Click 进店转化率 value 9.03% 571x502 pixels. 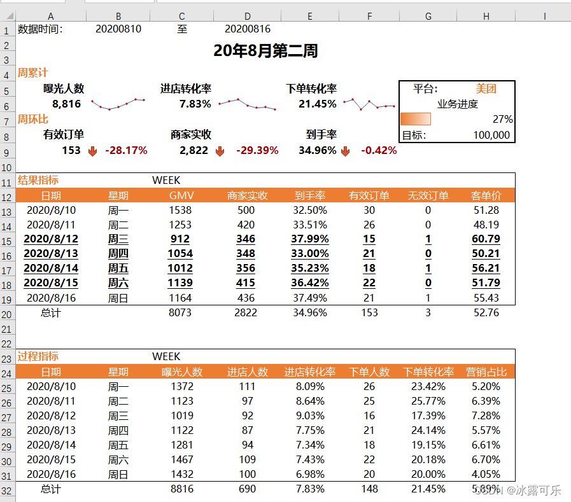310,415
